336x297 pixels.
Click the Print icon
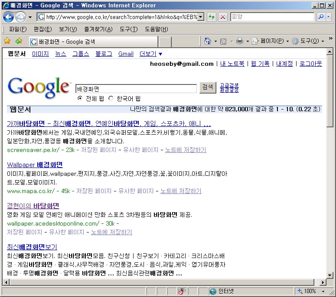tap(240, 41)
